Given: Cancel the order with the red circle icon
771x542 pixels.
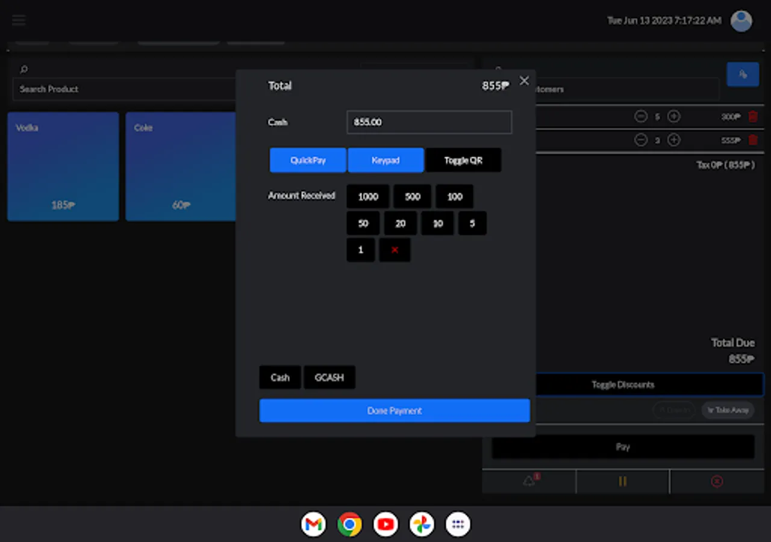Looking at the screenshot, I should pyautogui.click(x=717, y=481).
